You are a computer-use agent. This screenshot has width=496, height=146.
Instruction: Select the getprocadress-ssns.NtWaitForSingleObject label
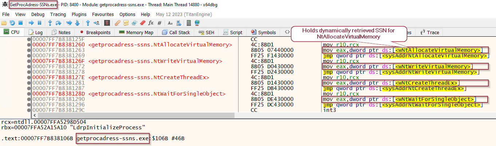pos(157,94)
